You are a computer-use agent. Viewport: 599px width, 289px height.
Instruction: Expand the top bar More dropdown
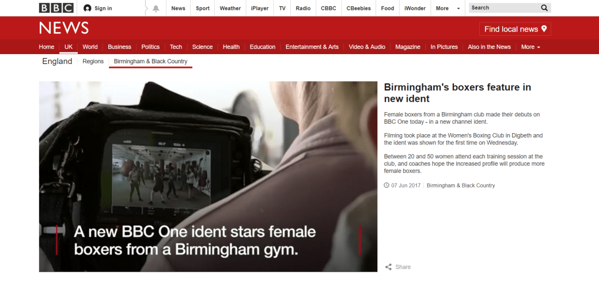[x=448, y=8]
